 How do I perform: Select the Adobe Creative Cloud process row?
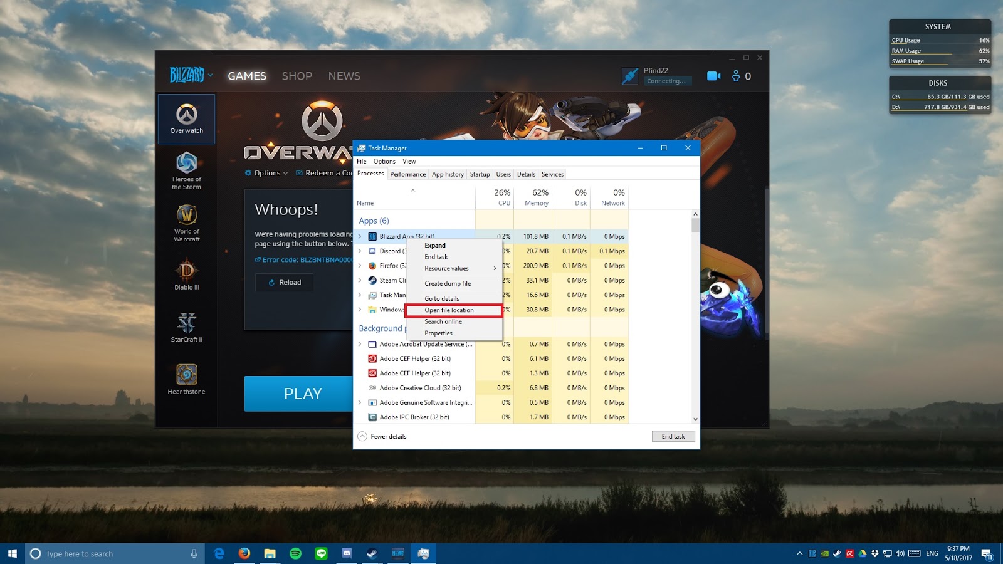coord(491,388)
